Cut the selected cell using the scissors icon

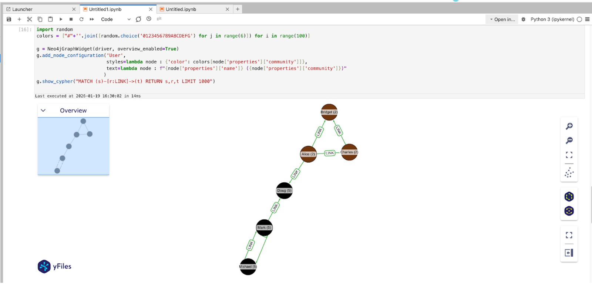pos(30,19)
